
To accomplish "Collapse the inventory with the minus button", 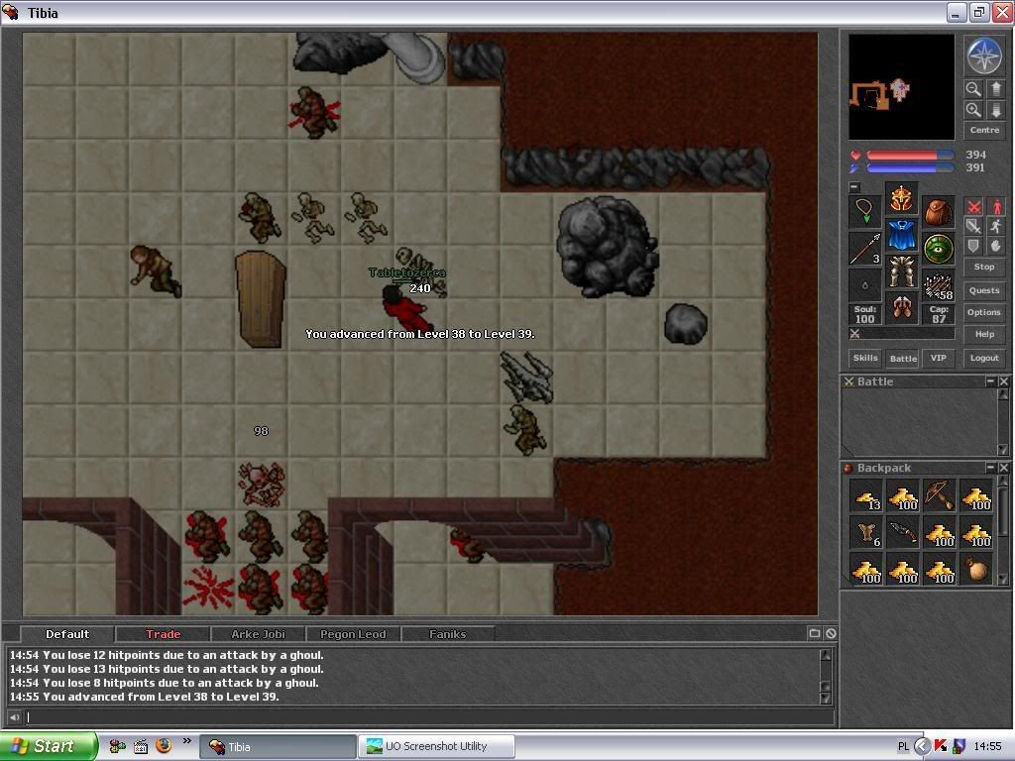I will (854, 187).
